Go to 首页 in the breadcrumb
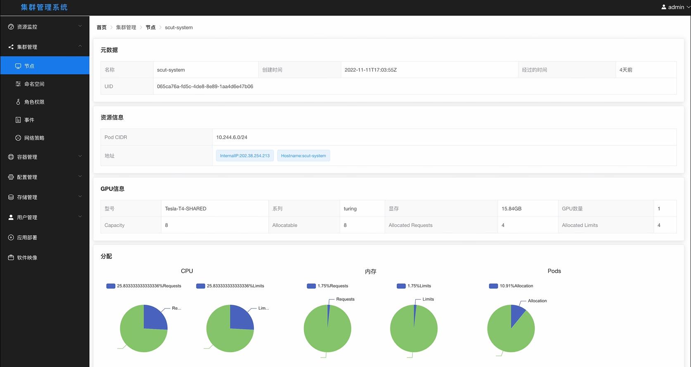 [x=102, y=28]
